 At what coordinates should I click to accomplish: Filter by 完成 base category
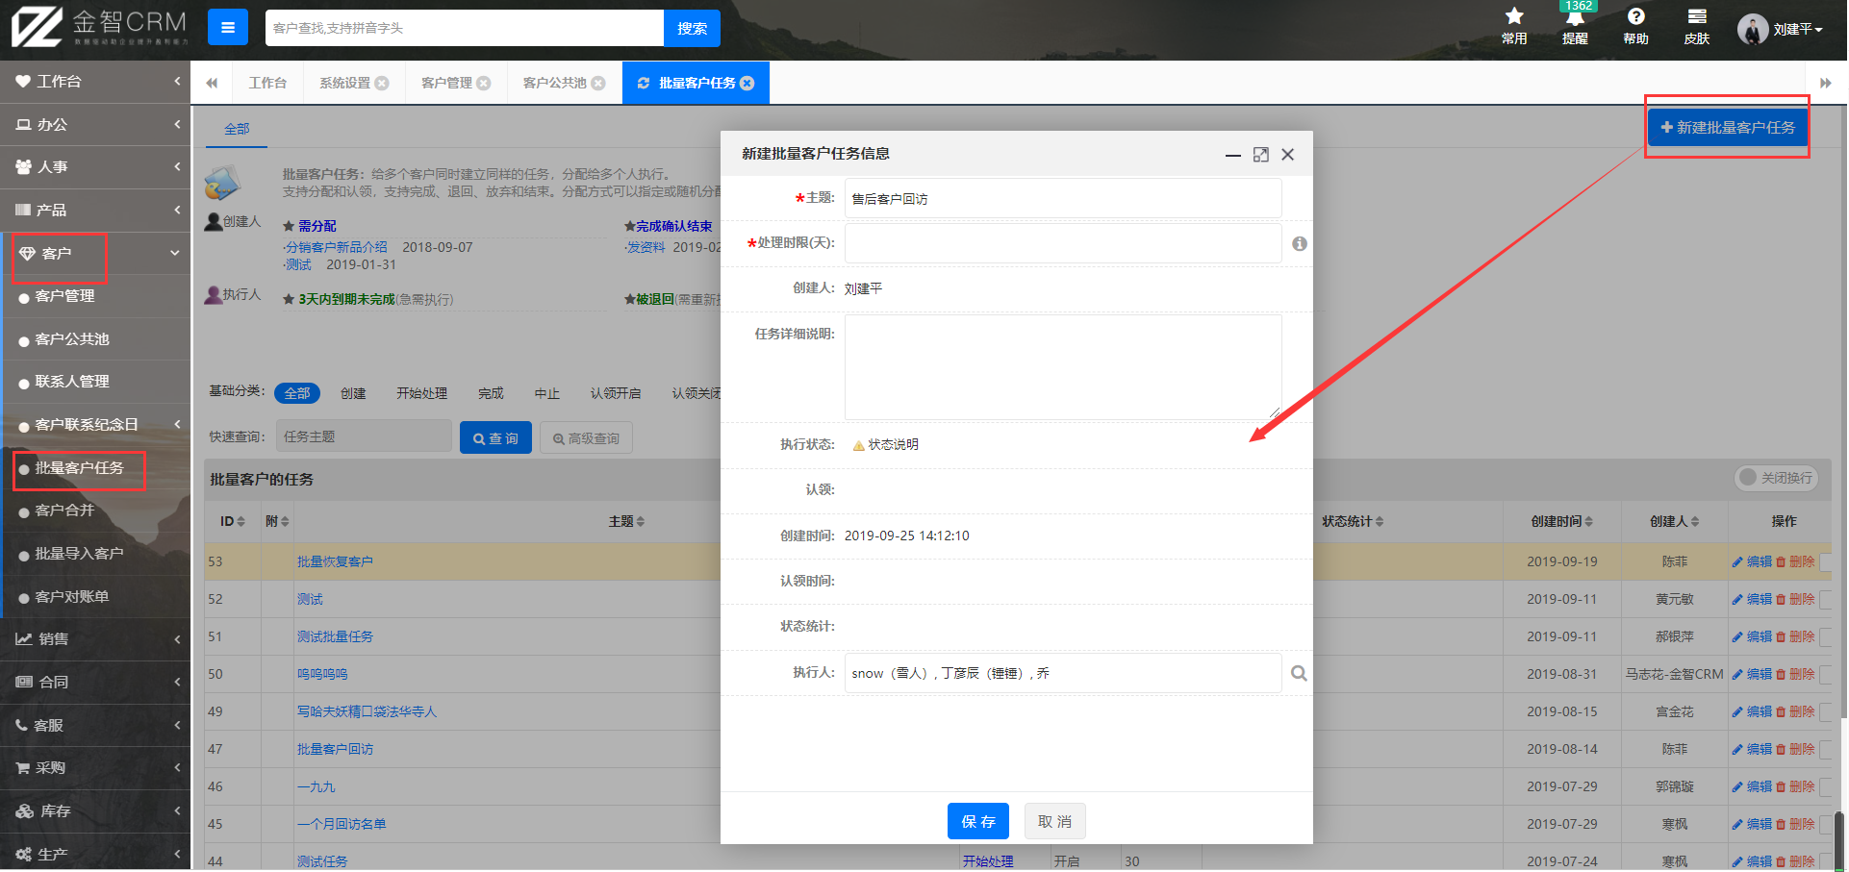point(491,393)
